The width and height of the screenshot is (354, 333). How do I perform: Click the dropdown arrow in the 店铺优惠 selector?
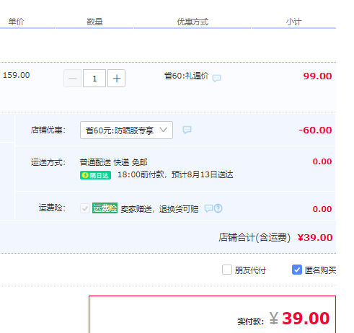pos(164,130)
